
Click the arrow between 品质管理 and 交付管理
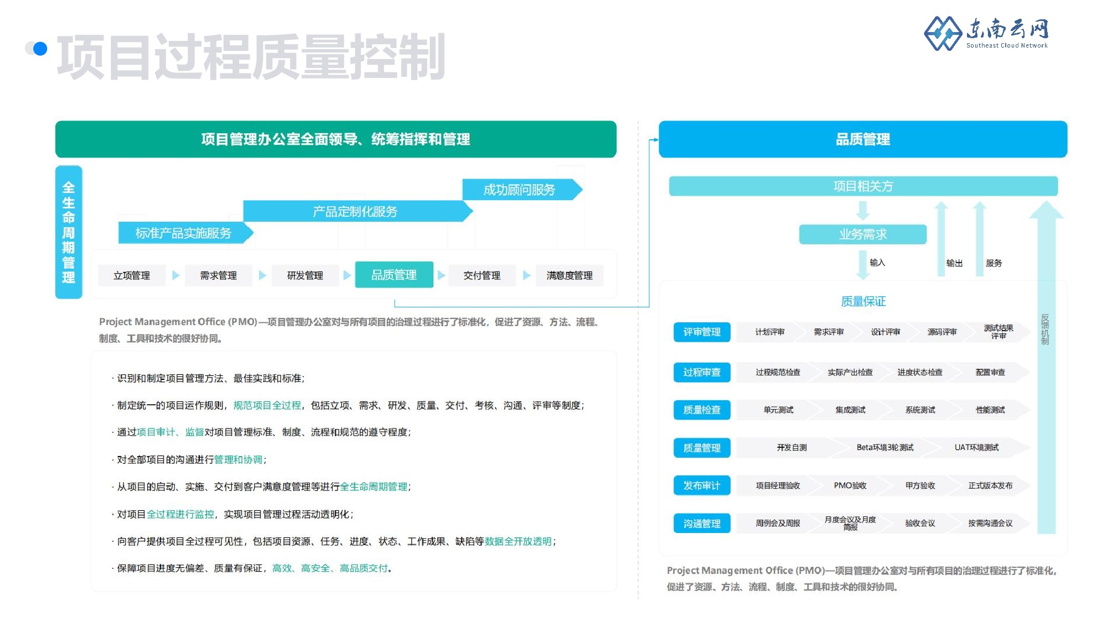(x=441, y=275)
